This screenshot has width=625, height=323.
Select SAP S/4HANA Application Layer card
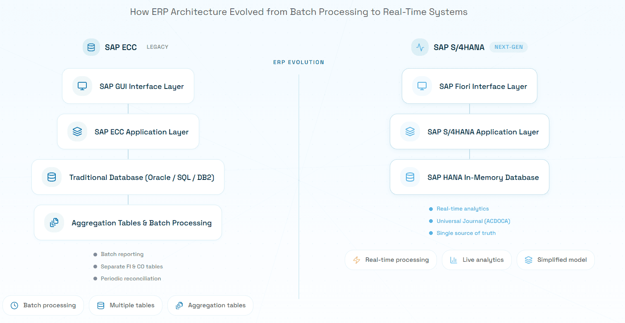pos(470,132)
